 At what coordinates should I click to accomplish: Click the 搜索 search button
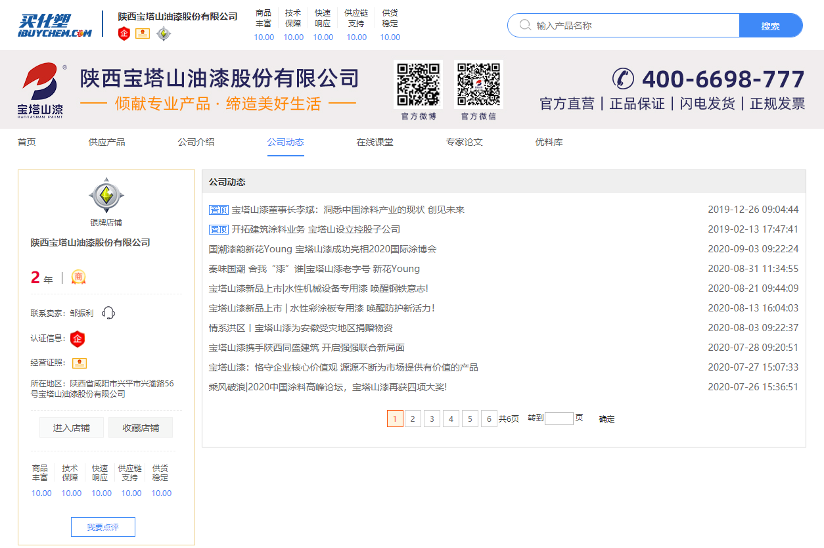tap(771, 26)
